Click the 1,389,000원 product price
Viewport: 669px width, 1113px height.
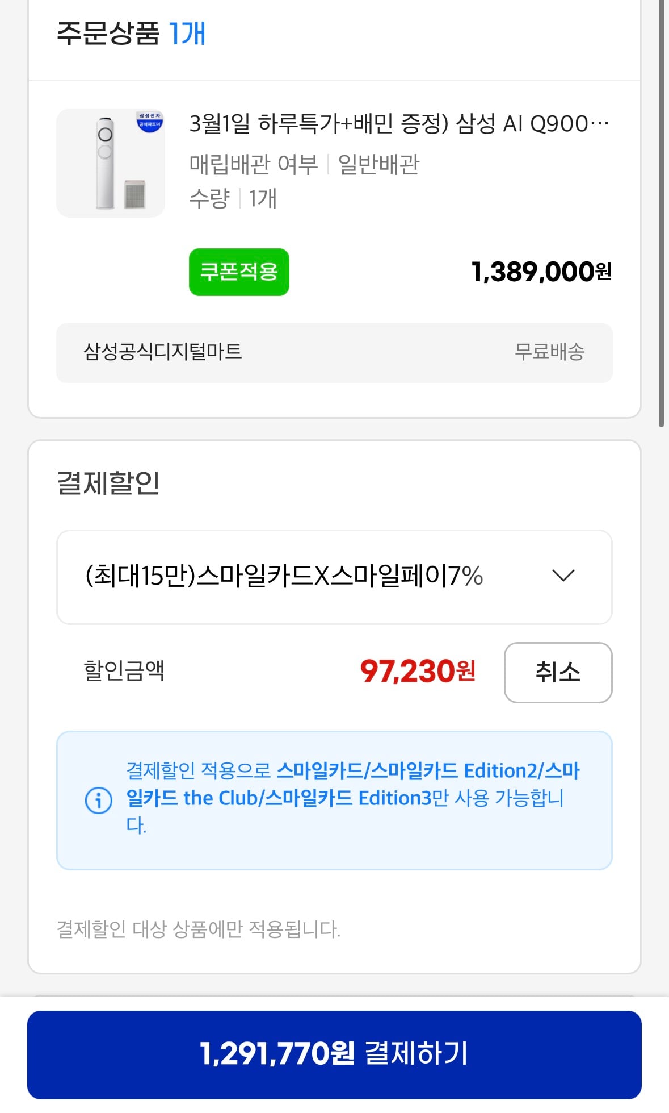coord(541,272)
